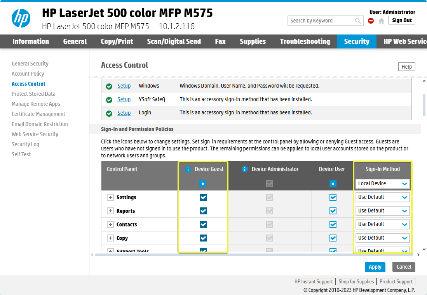
Task: Uncheck Device Guest checkbox for Settings
Action: click(x=203, y=197)
